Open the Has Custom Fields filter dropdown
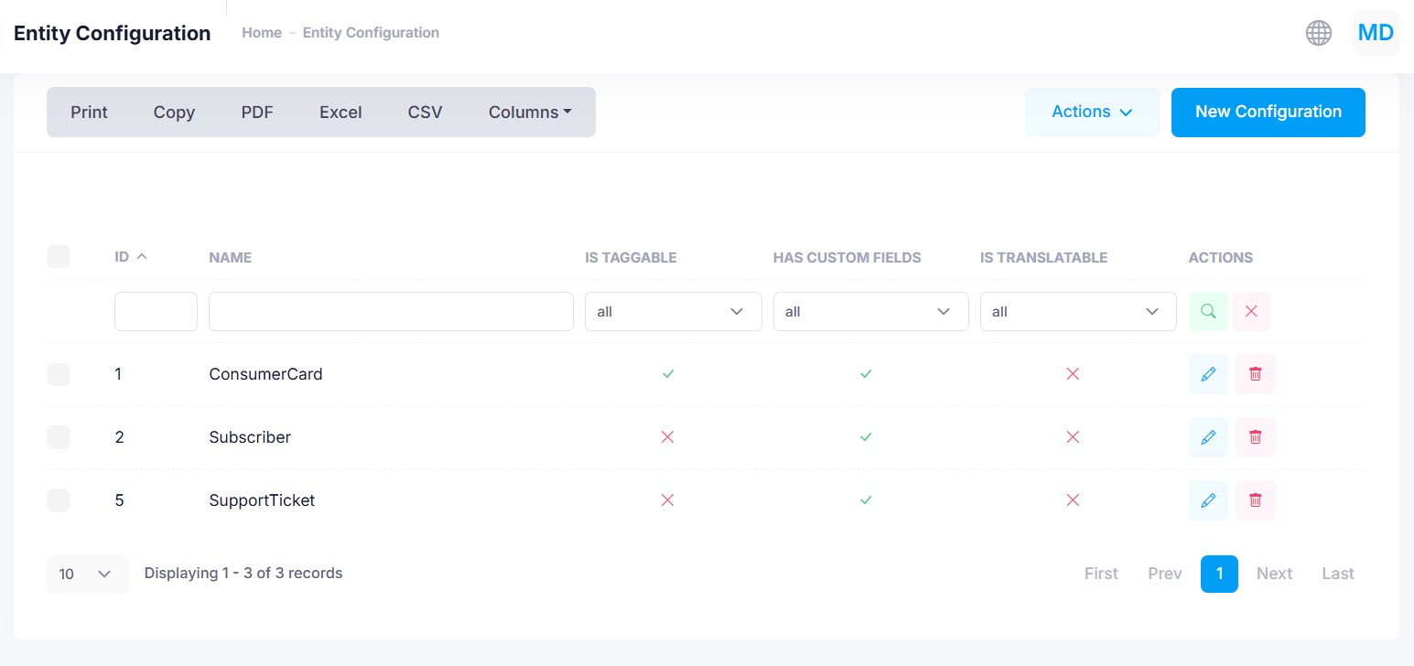Viewport: 1414px width, 666px height. pos(871,312)
